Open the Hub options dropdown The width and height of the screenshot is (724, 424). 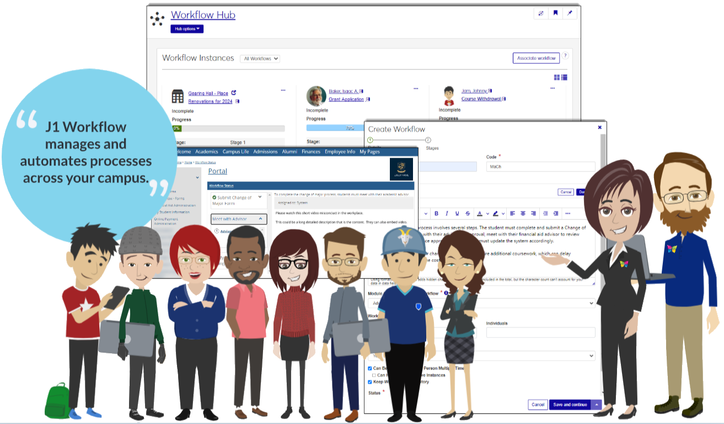(x=187, y=29)
